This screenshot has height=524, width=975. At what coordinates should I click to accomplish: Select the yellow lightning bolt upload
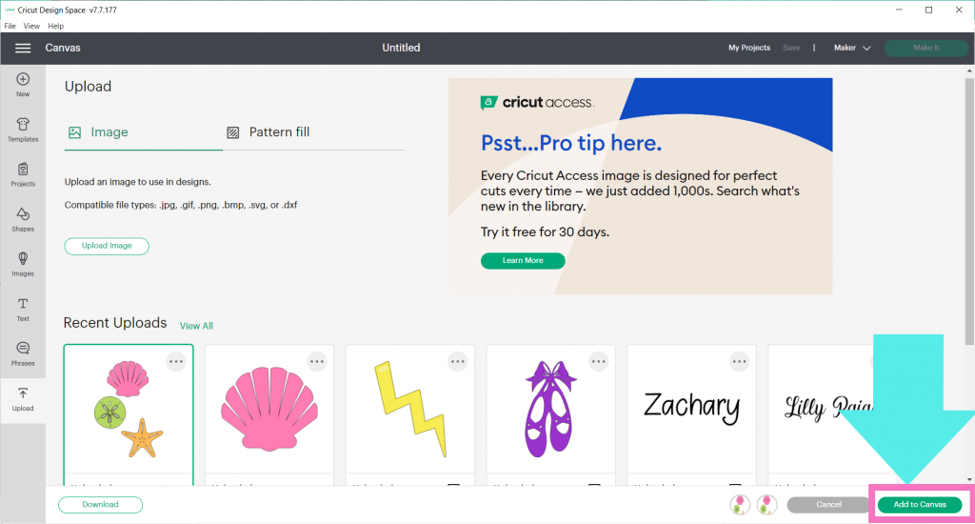pos(410,414)
